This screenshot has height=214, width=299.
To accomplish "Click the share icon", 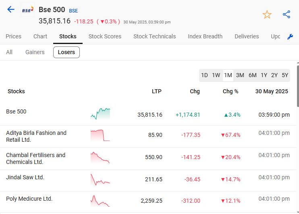I will 287,15.
